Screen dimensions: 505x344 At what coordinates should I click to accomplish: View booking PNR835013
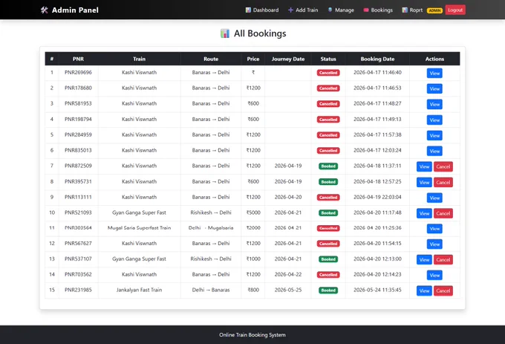click(x=434, y=151)
